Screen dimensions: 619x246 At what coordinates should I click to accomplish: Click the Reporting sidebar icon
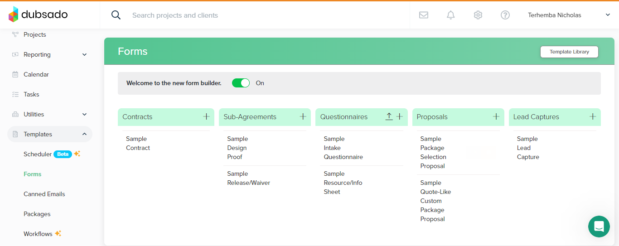pos(15,54)
